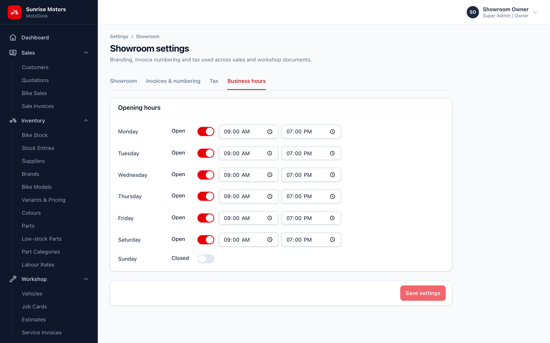The height and width of the screenshot is (343, 550).
Task: Collapse the Workshop menu section
Action: click(86, 279)
